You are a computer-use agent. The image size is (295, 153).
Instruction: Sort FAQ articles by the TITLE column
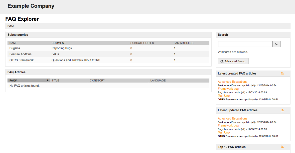point(55,80)
